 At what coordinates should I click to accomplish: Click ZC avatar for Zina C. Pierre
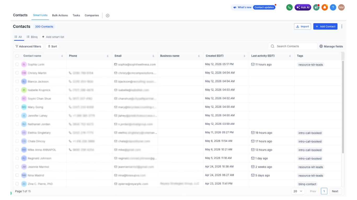(x=24, y=184)
